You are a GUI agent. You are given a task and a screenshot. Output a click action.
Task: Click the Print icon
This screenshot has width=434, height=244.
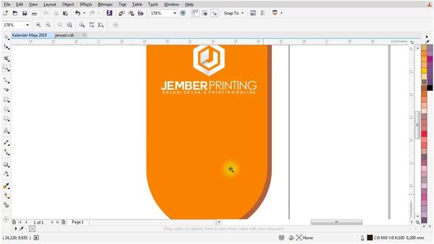(34, 13)
